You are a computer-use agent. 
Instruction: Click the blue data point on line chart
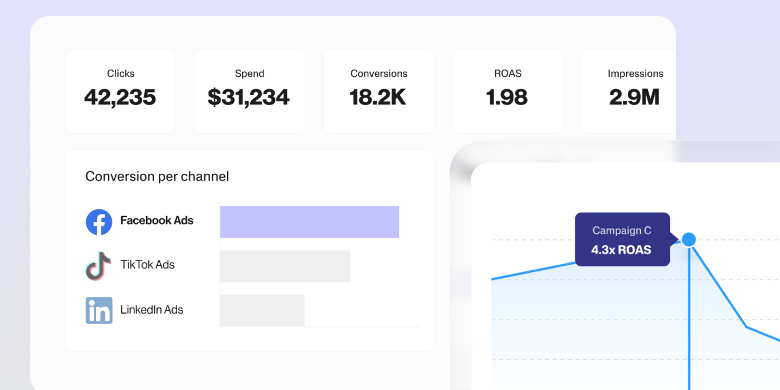pos(688,239)
